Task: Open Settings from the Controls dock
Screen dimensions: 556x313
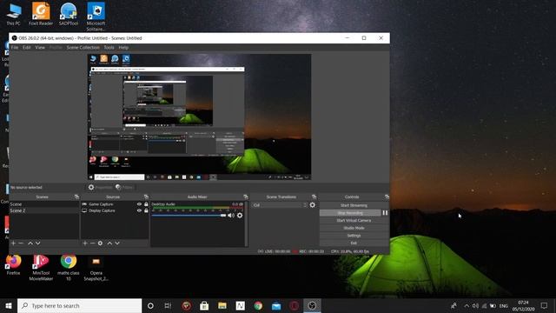Action: [x=354, y=236]
